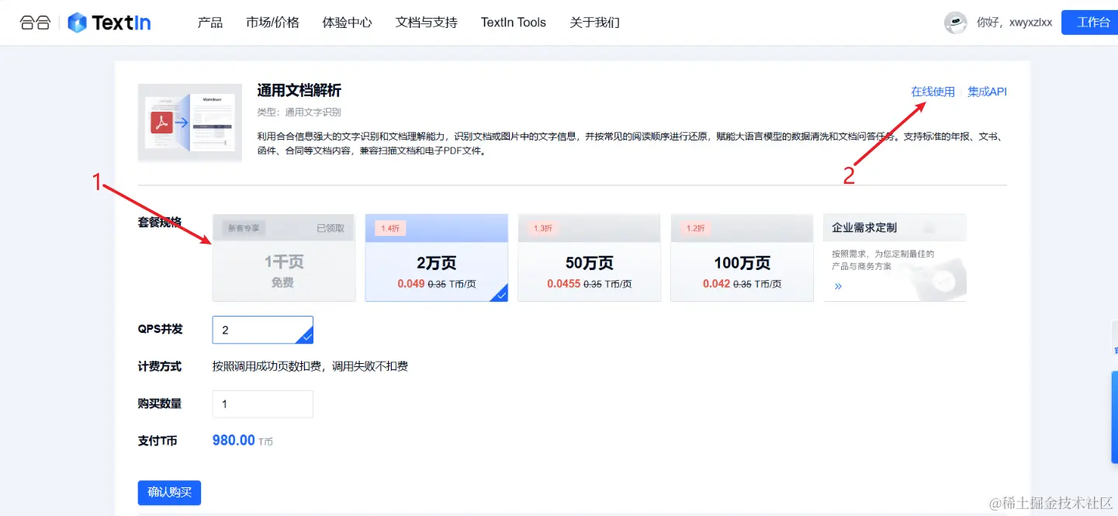Click the 0.0455 price text

click(x=563, y=284)
